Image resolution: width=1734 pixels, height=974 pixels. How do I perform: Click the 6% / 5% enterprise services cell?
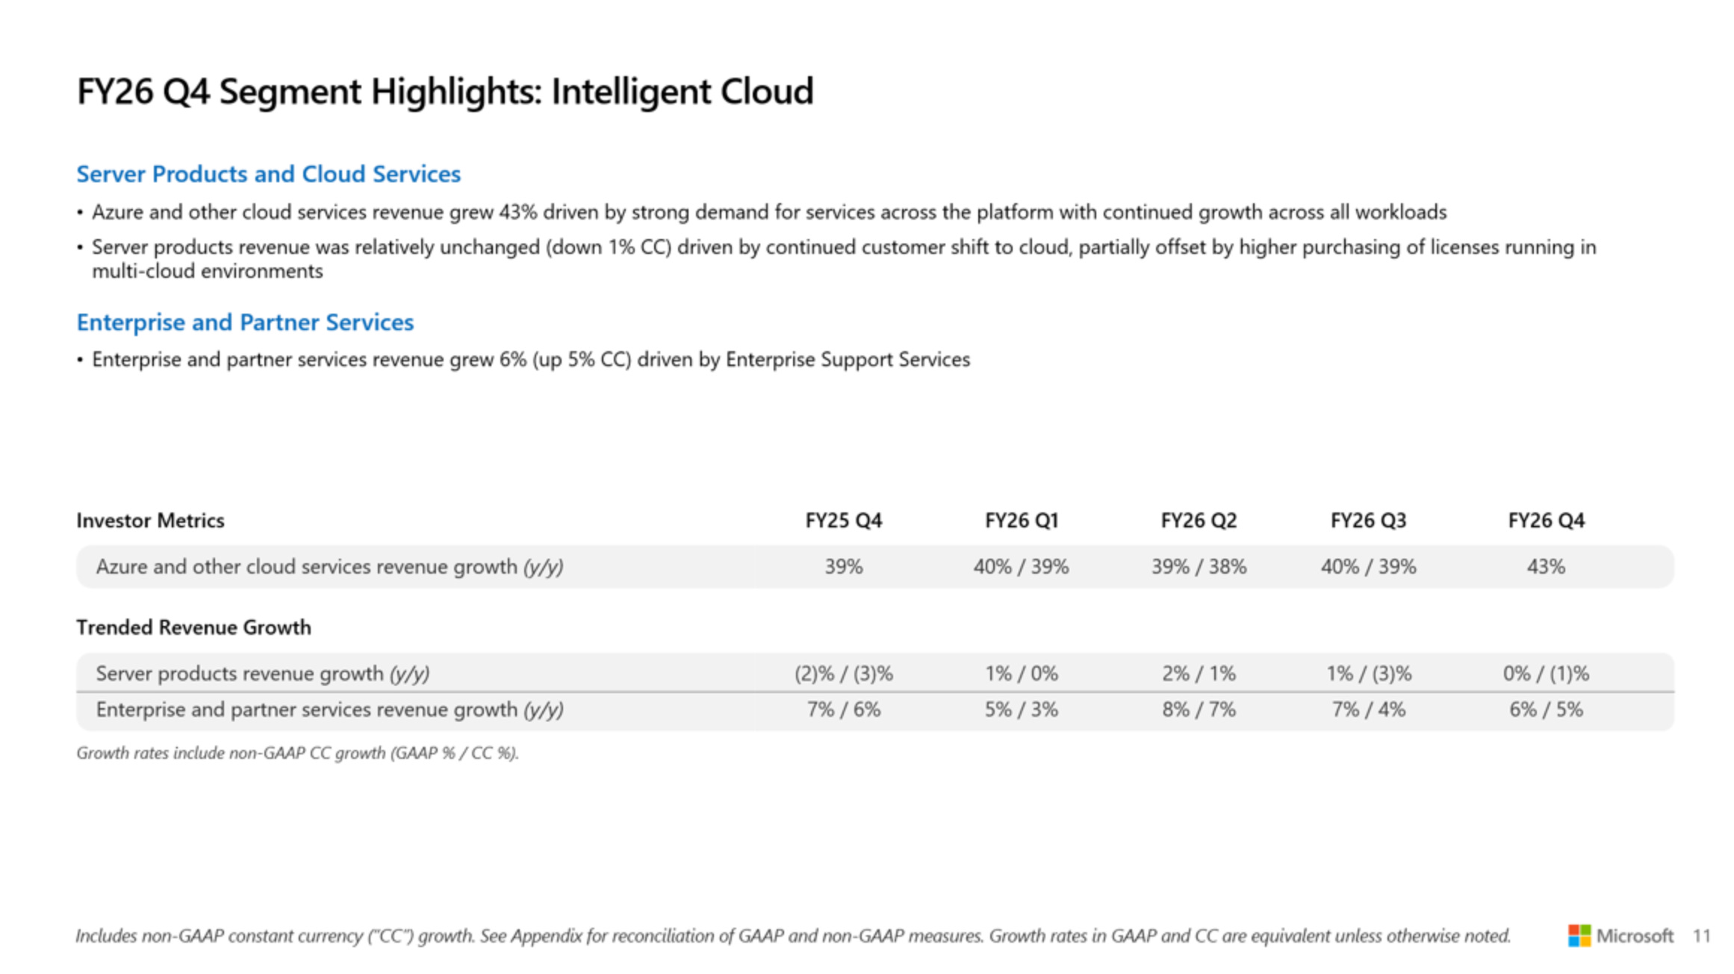click(1546, 710)
